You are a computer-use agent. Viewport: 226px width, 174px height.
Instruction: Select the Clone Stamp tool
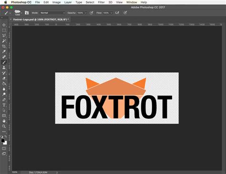tap(4, 68)
